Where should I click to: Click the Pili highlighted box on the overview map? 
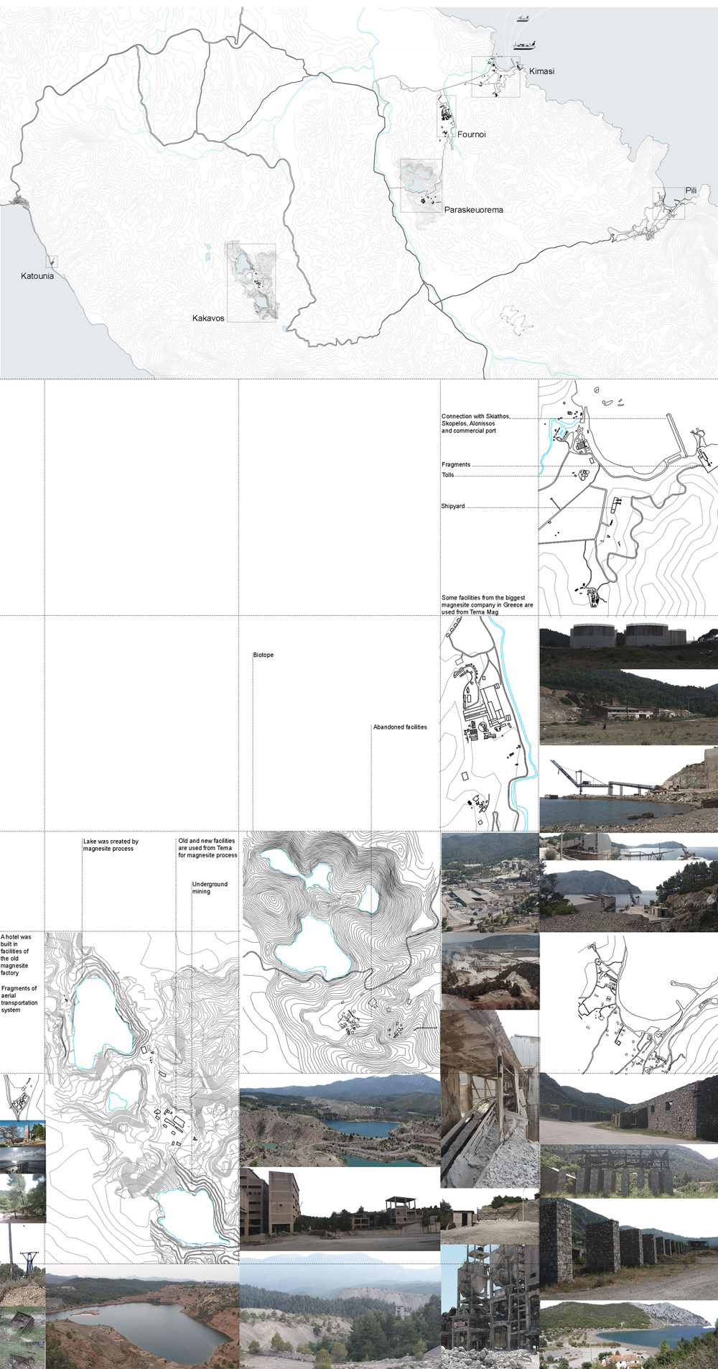[668, 203]
